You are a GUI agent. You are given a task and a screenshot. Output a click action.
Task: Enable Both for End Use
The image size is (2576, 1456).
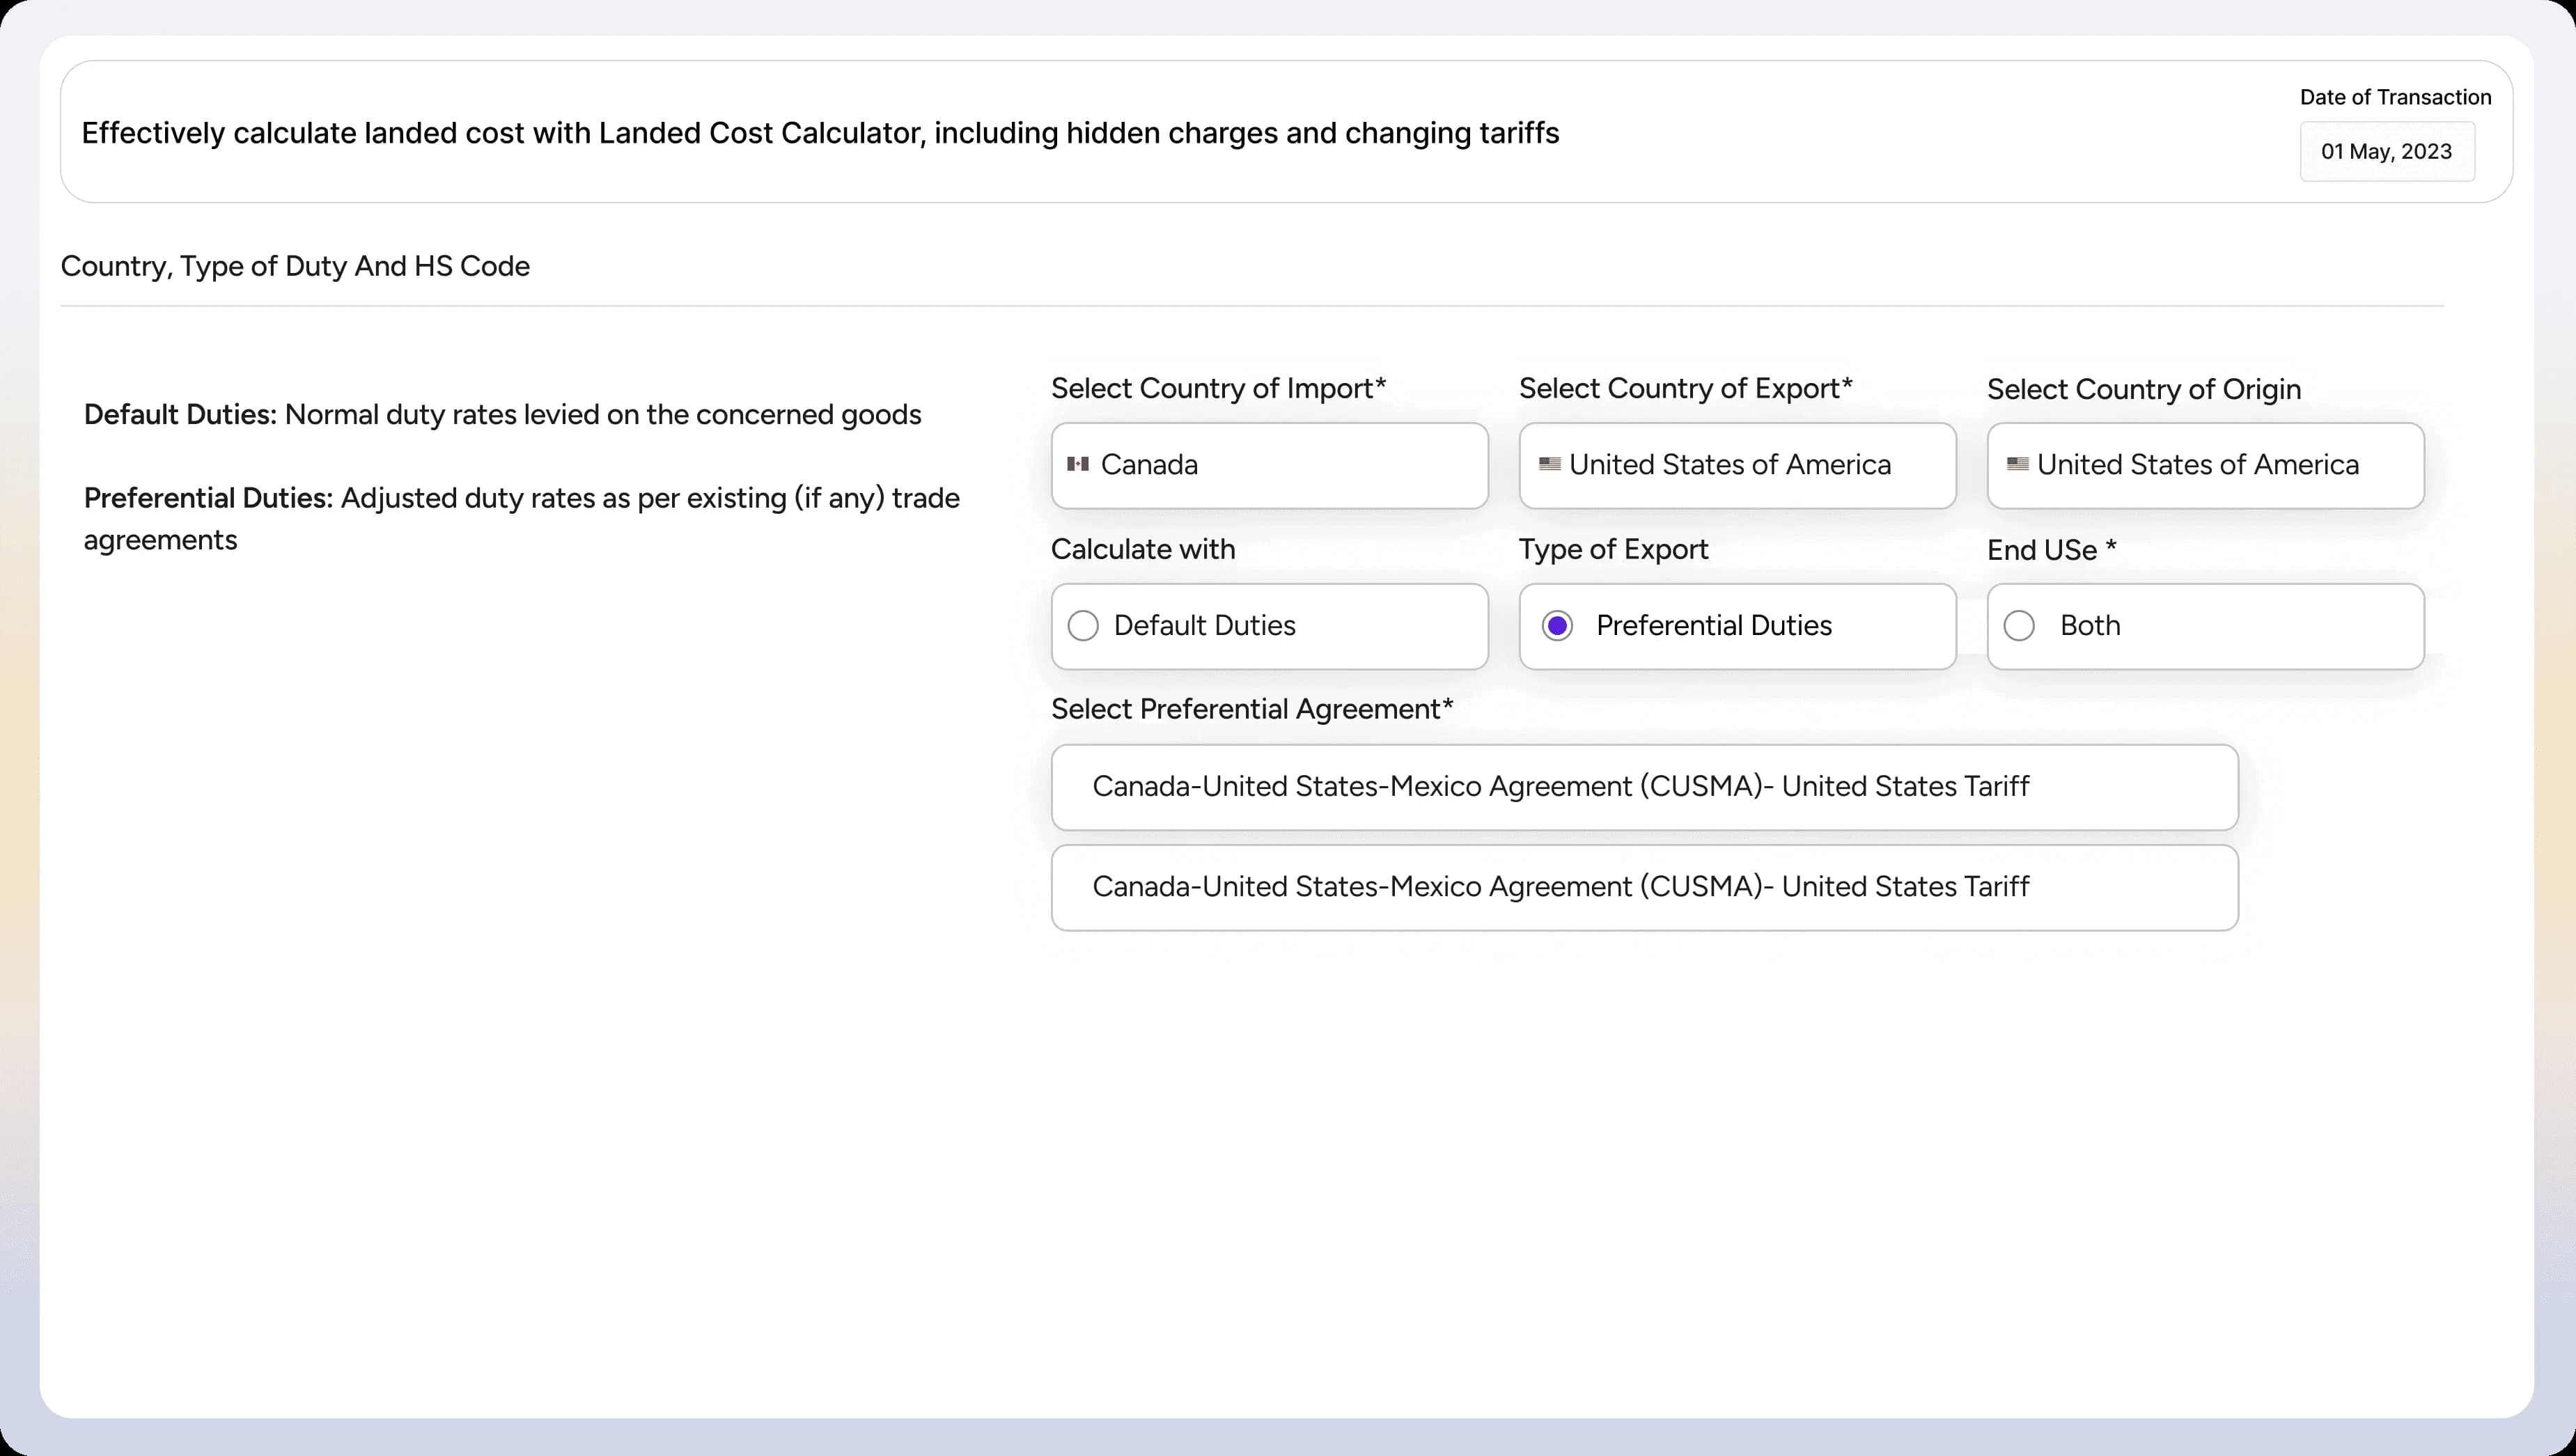(2020, 625)
